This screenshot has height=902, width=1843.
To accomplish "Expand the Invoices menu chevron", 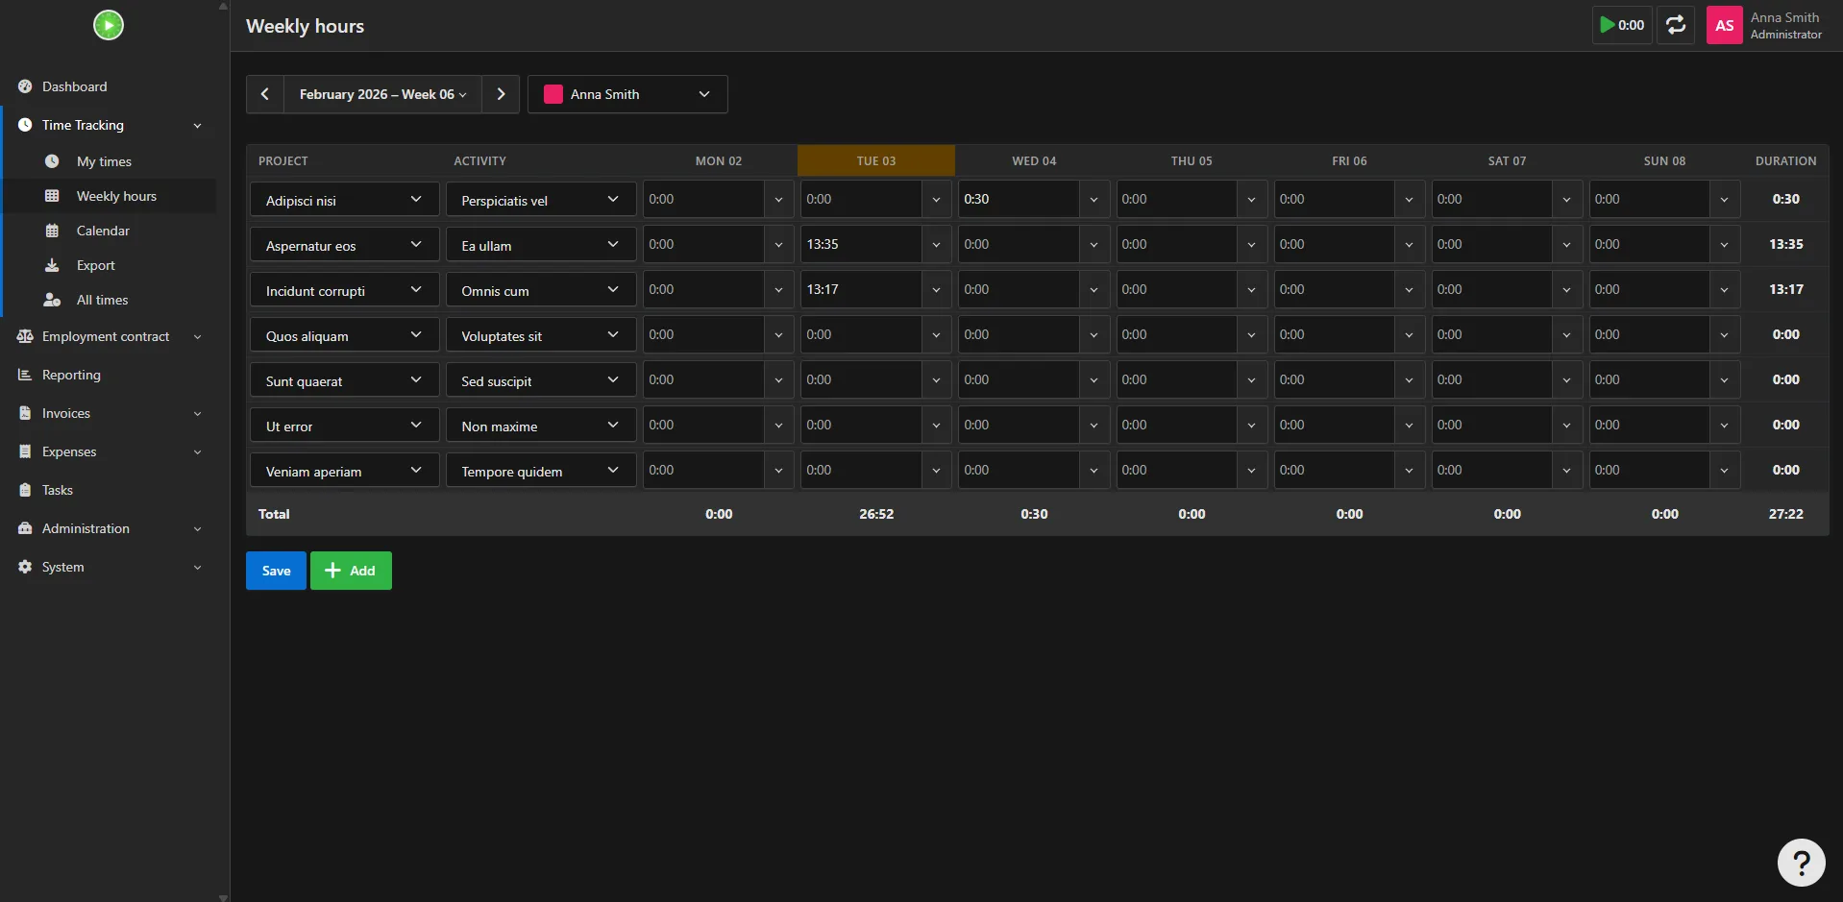I will pyautogui.click(x=197, y=414).
